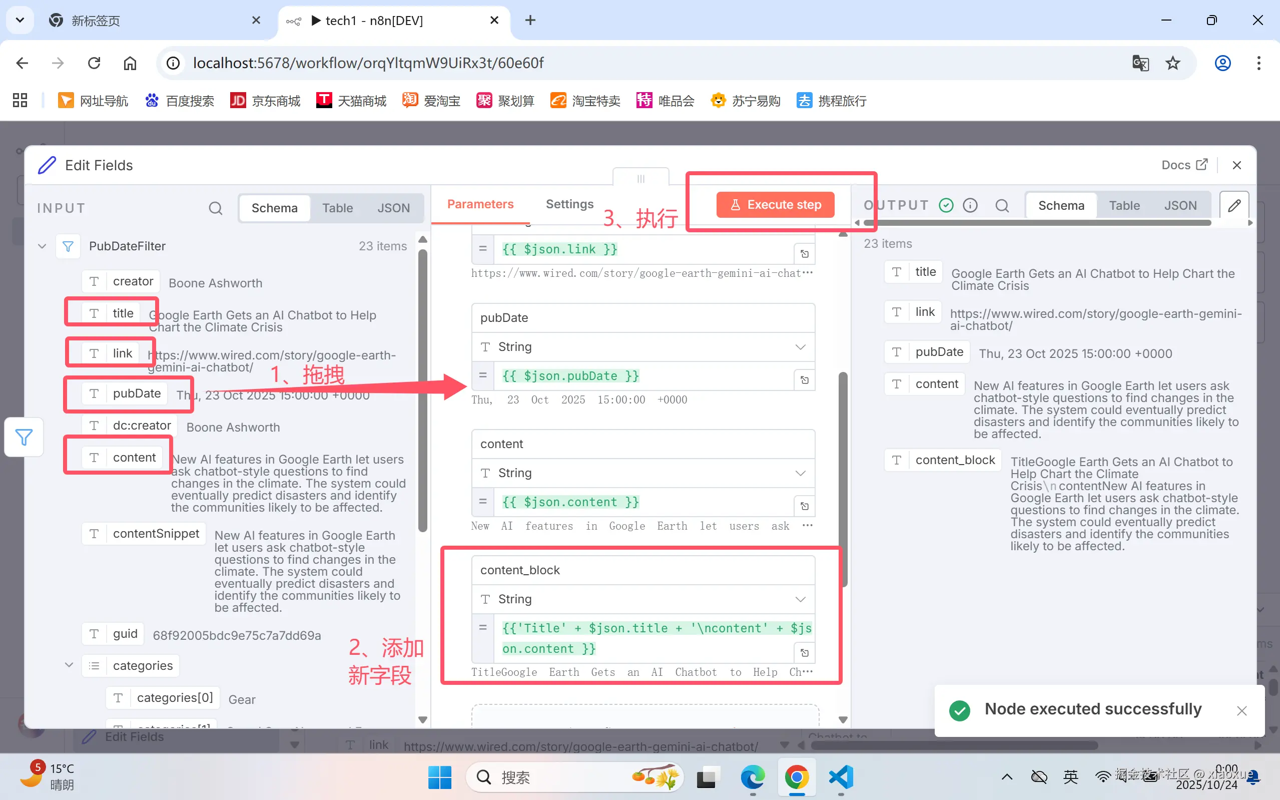Click the pencil edit output icon

click(x=1234, y=205)
